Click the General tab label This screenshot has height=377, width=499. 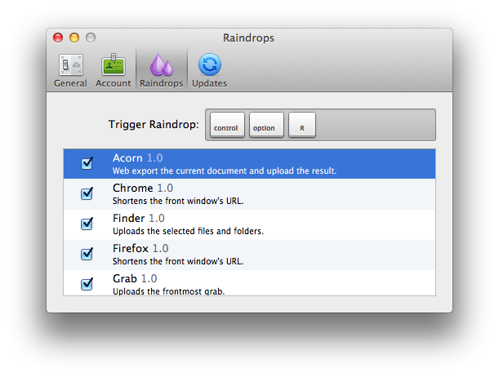[70, 83]
